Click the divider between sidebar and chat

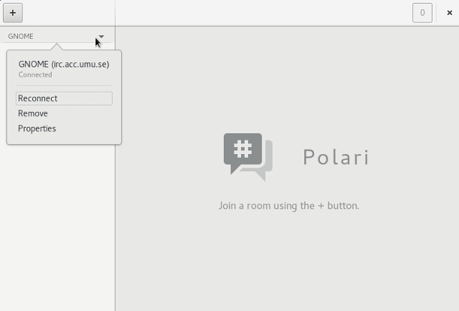point(115,168)
